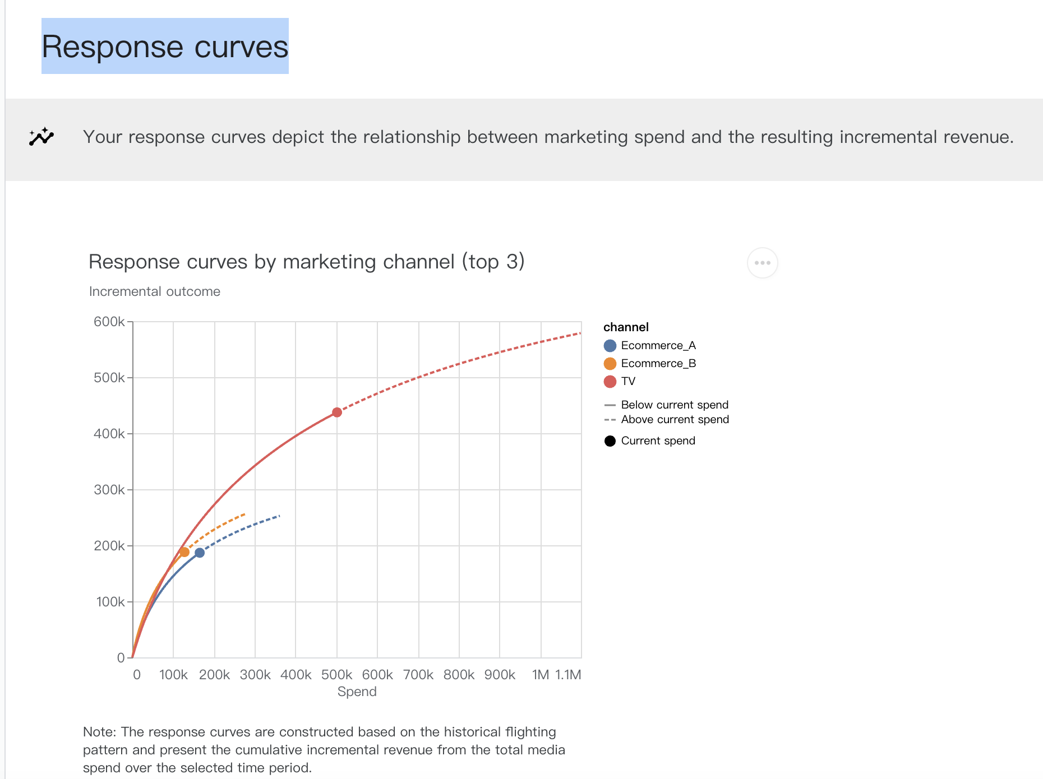The height and width of the screenshot is (779, 1043).
Task: Click the legend text Below current spend
Action: click(675, 405)
